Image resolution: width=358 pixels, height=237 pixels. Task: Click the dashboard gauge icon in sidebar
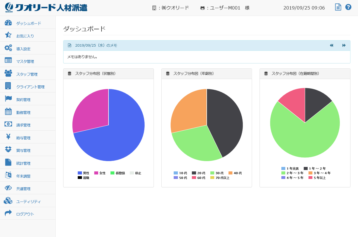8,23
